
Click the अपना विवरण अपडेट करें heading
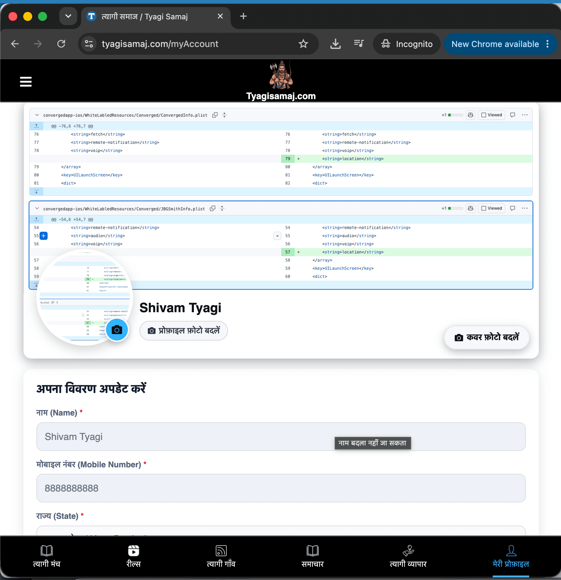coord(91,388)
